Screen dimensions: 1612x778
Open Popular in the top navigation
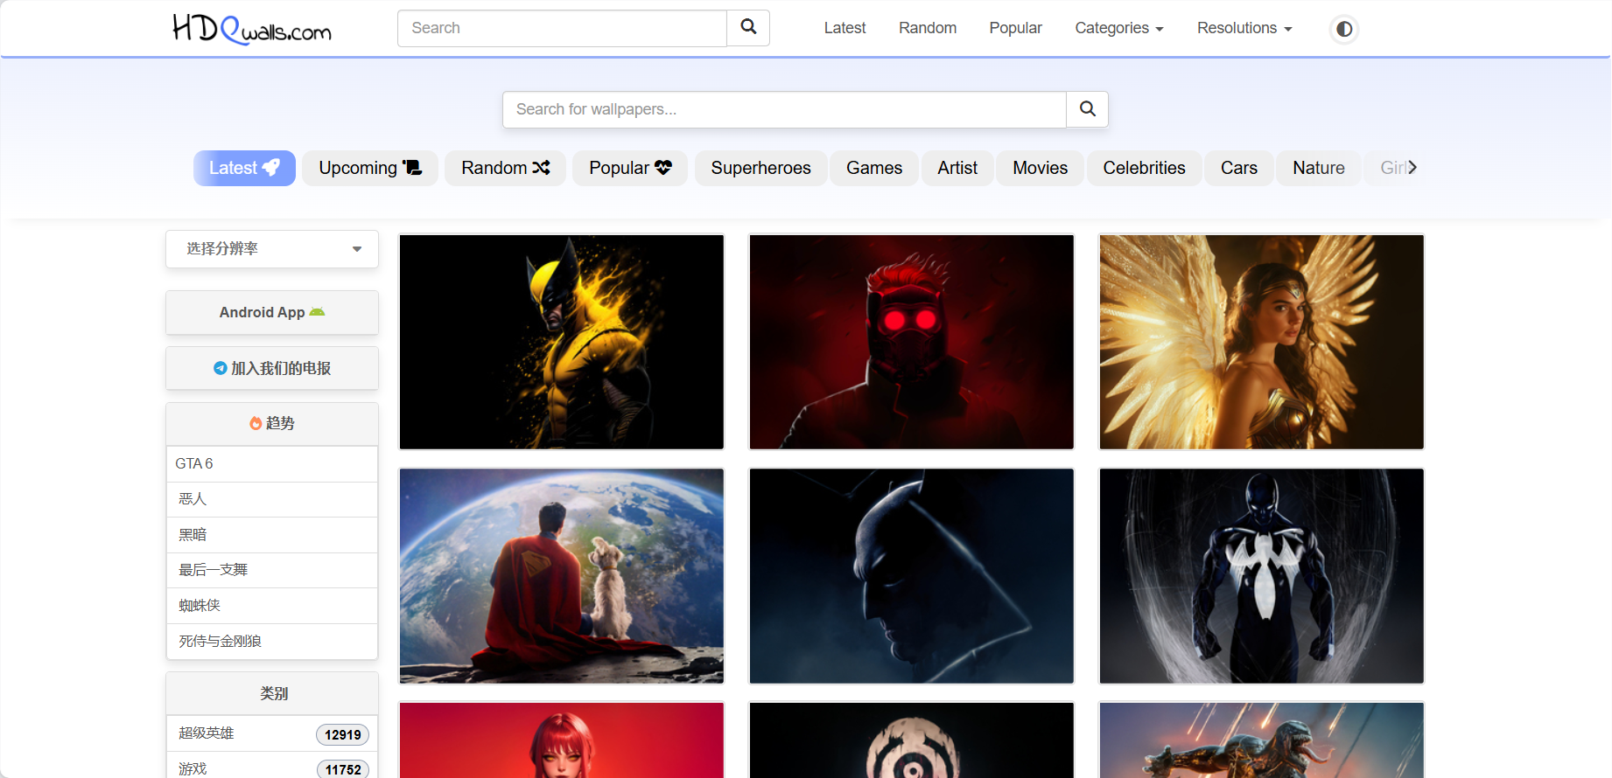coord(1015,28)
